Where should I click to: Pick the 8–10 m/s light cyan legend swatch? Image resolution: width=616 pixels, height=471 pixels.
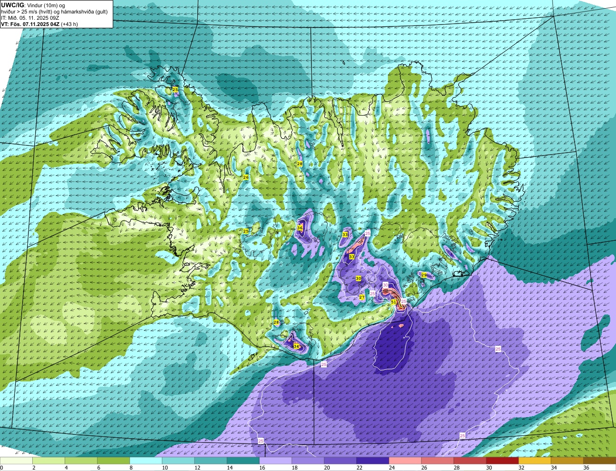[146, 461]
